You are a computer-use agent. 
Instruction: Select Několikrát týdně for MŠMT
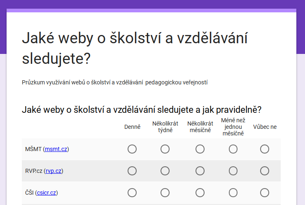tap(165, 149)
